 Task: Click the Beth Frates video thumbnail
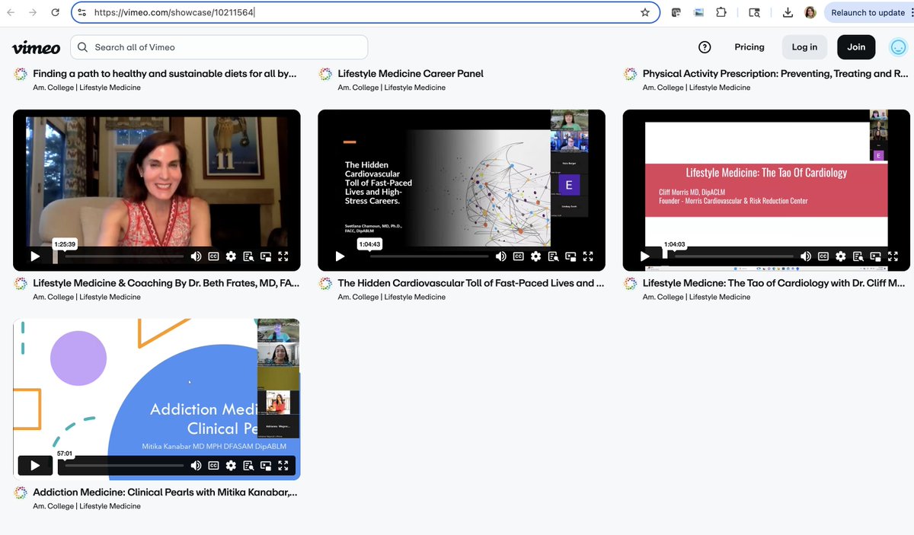[157, 190]
